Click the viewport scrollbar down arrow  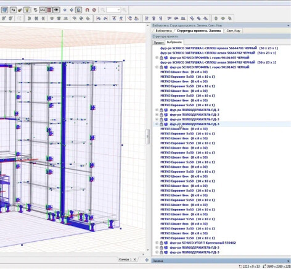(147, 250)
